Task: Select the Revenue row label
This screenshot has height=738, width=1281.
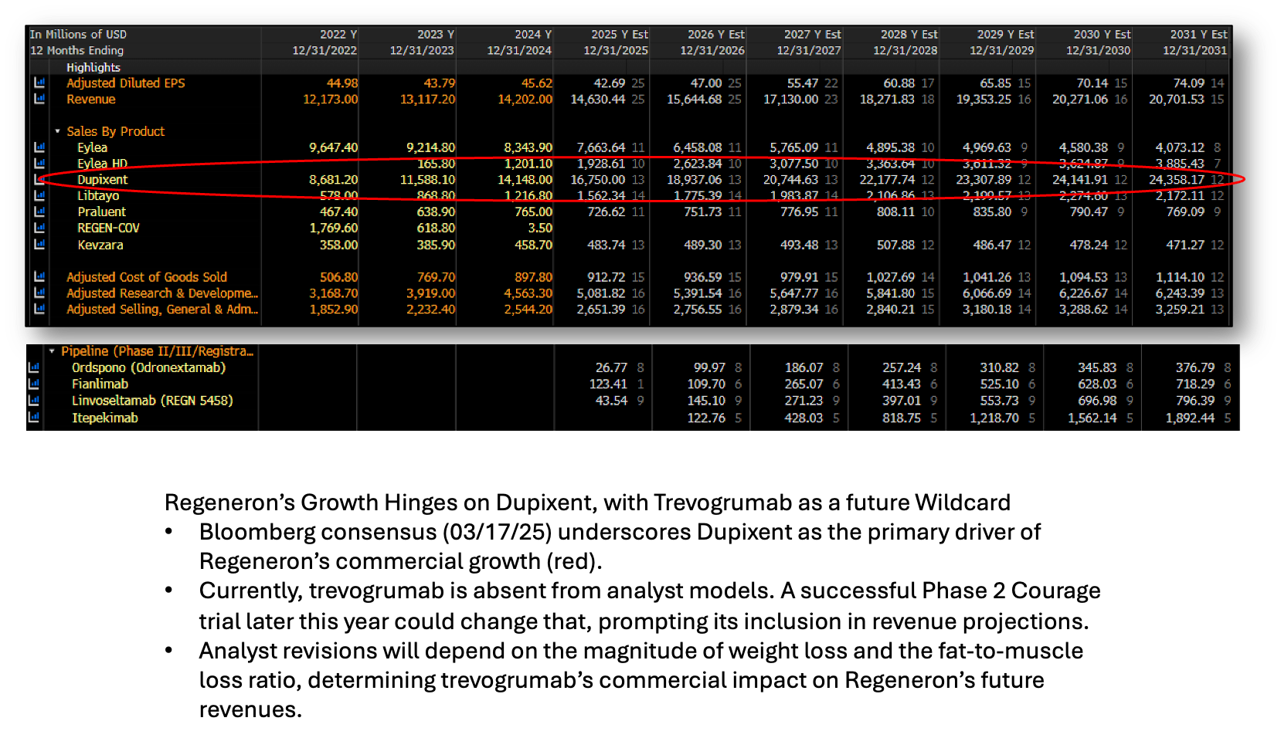Action: [x=91, y=99]
